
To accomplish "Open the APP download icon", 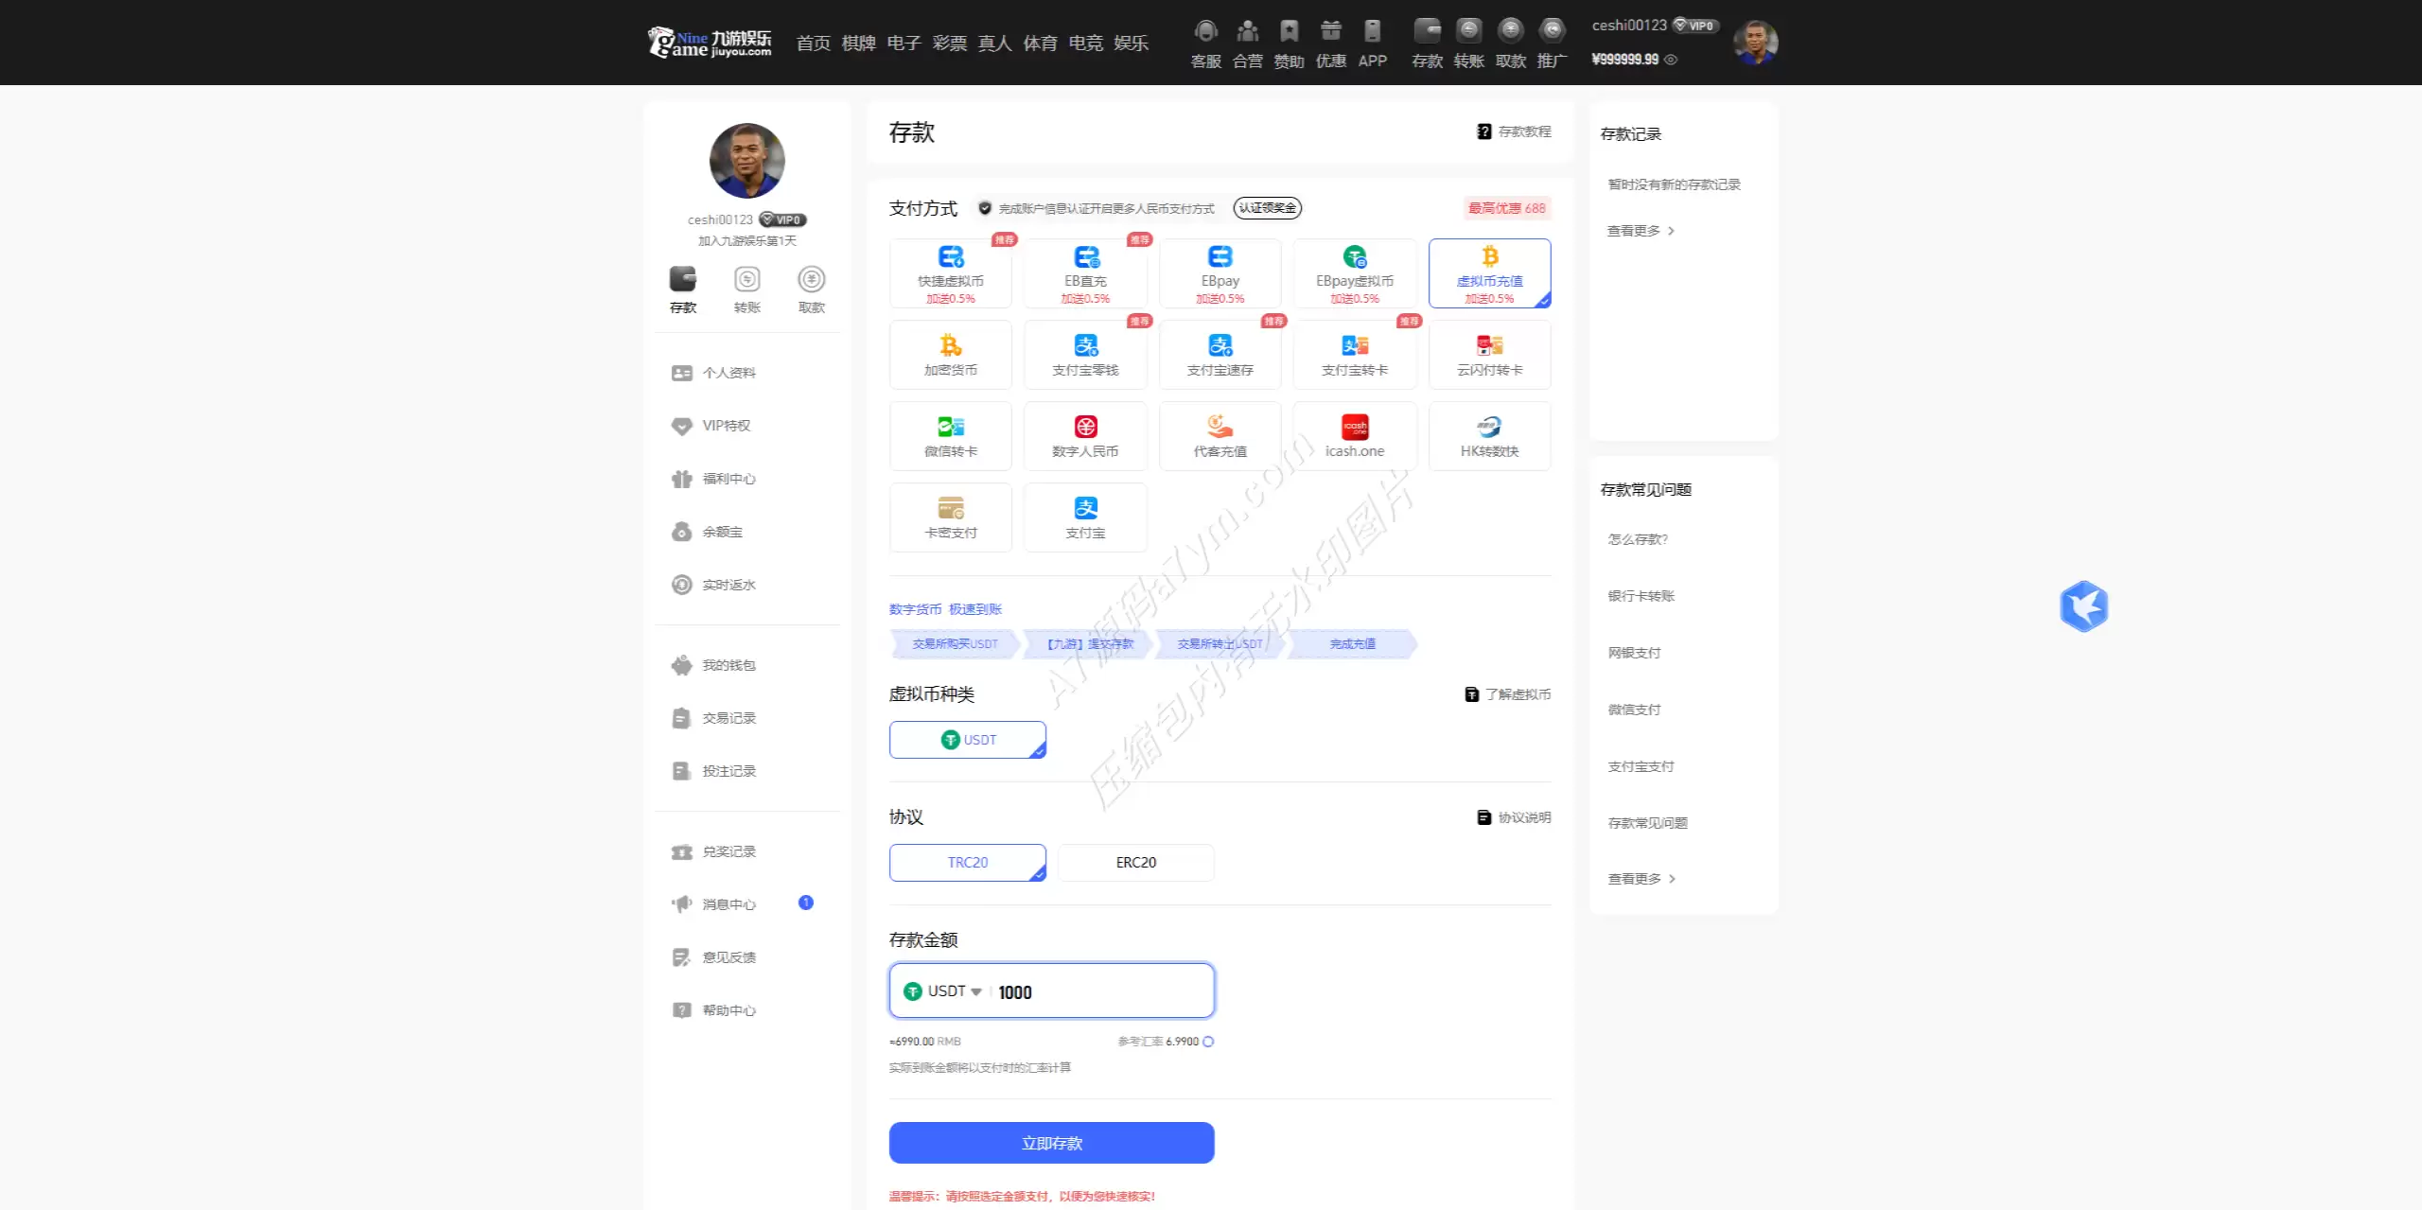I will pos(1372,31).
